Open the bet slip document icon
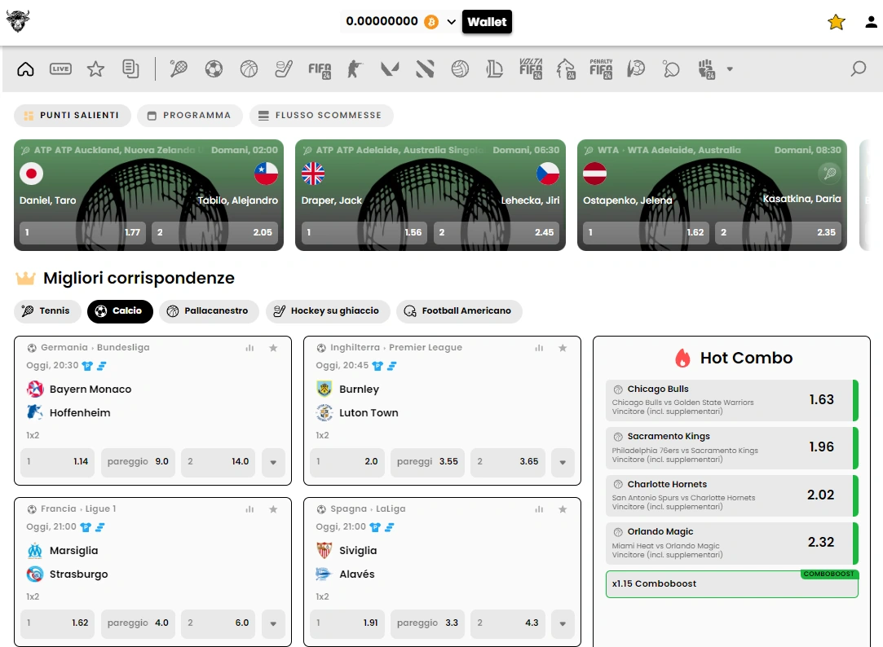Screen dimensions: 883x647 (x=130, y=68)
